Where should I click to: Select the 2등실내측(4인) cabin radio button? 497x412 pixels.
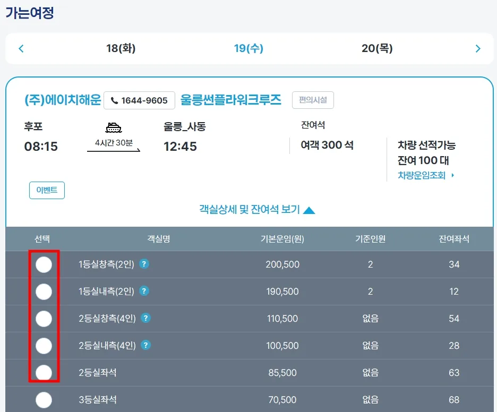[44, 346]
